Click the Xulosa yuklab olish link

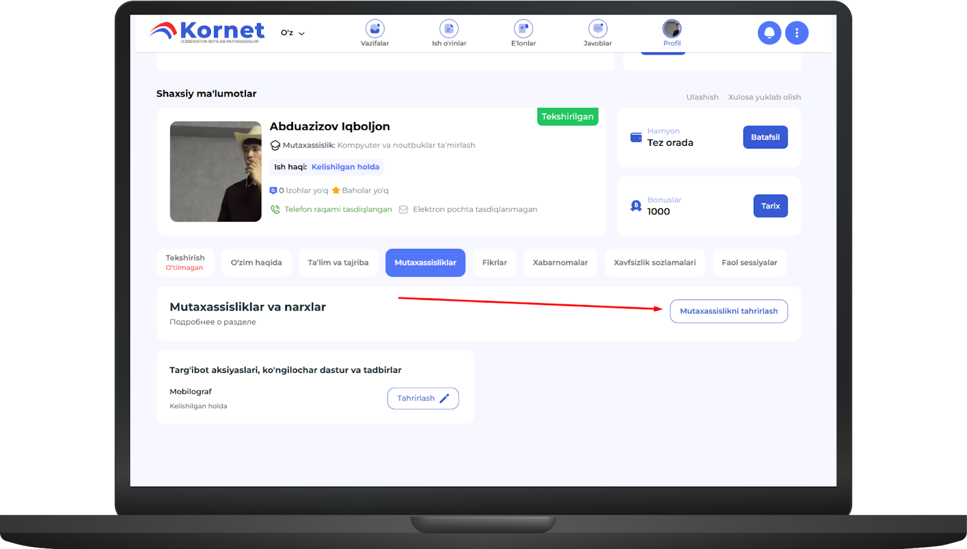coord(764,97)
